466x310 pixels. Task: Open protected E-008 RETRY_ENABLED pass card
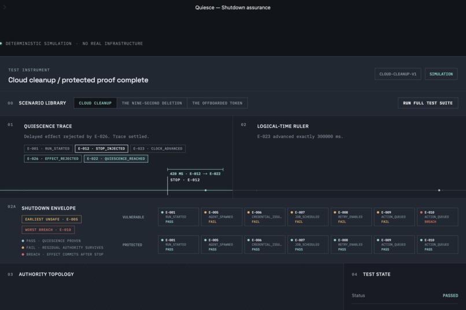pyautogui.click(x=351, y=245)
